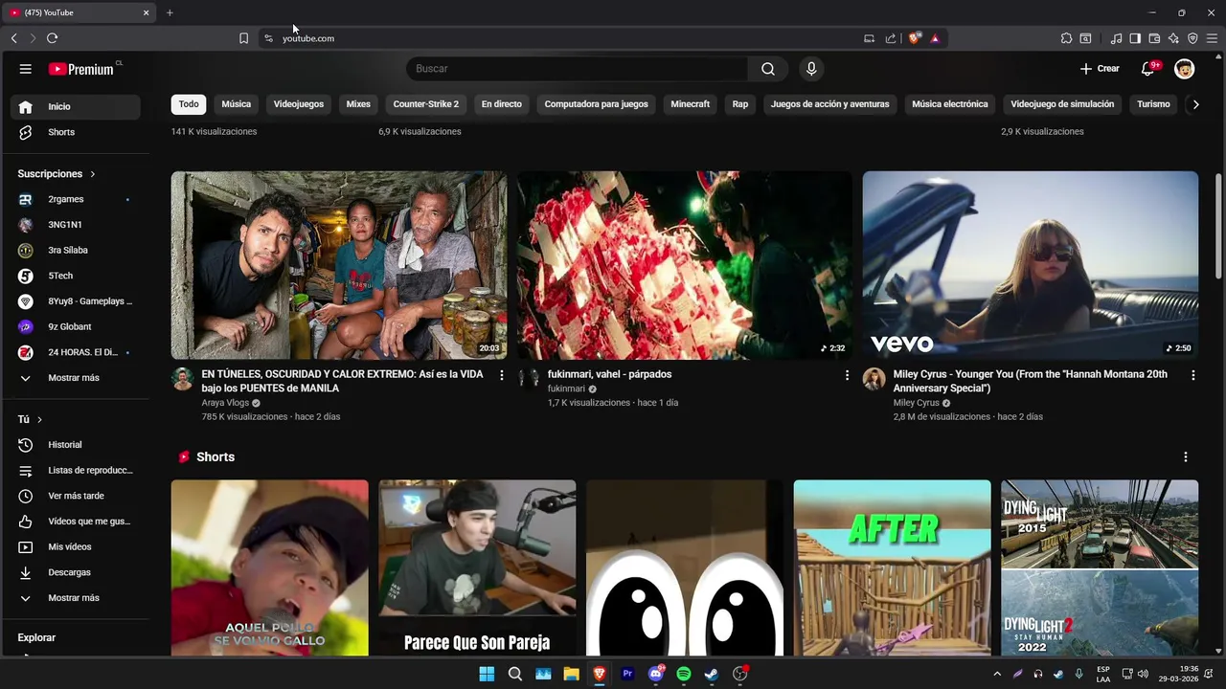Screen dimensions: 1226x689
Task: Open Historial in the sidebar
Action: pyautogui.click(x=76, y=445)
